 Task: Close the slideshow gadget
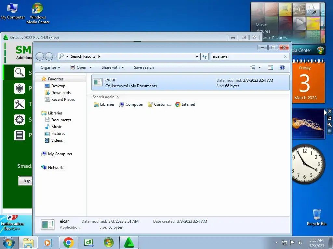pos(329,111)
